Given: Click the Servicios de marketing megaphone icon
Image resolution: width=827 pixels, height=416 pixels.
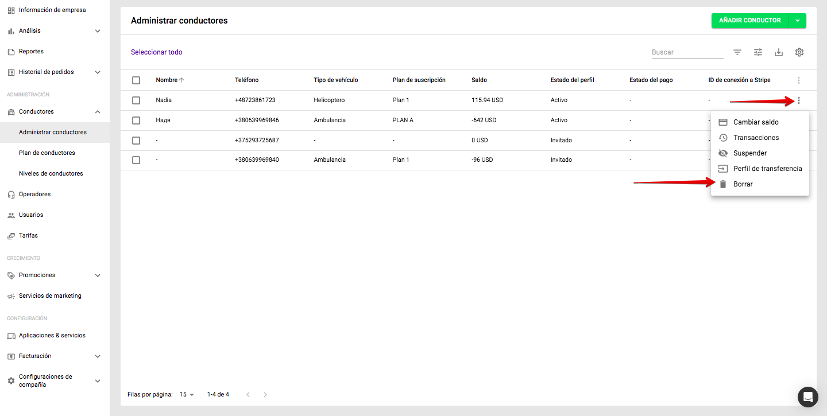Looking at the screenshot, I should [x=11, y=296].
